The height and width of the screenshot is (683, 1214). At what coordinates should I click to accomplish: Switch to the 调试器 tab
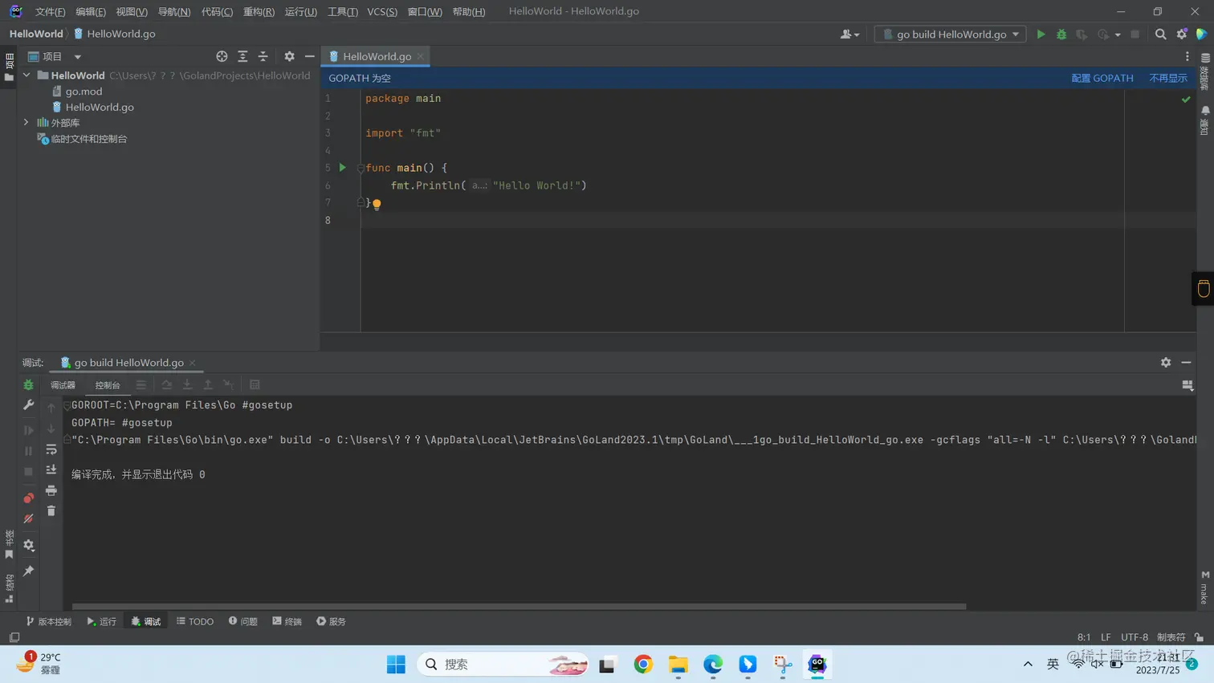pos(63,385)
